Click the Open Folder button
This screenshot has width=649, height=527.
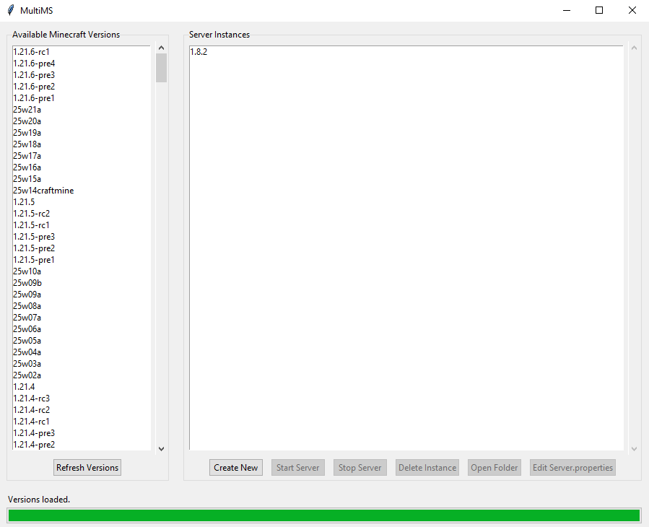pyautogui.click(x=495, y=467)
